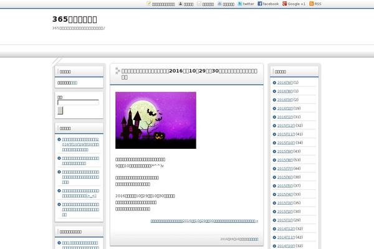Open the Halloween haunted house image
The height and width of the screenshot is (249, 374).
tap(156, 120)
